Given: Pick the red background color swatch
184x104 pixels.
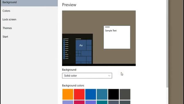Looking at the screenshot, I should [79, 94].
